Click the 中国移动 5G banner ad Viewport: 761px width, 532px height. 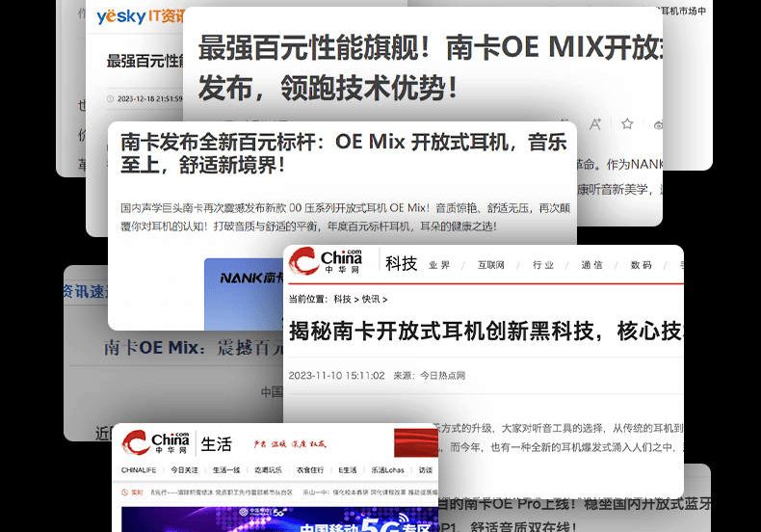pos(279,520)
